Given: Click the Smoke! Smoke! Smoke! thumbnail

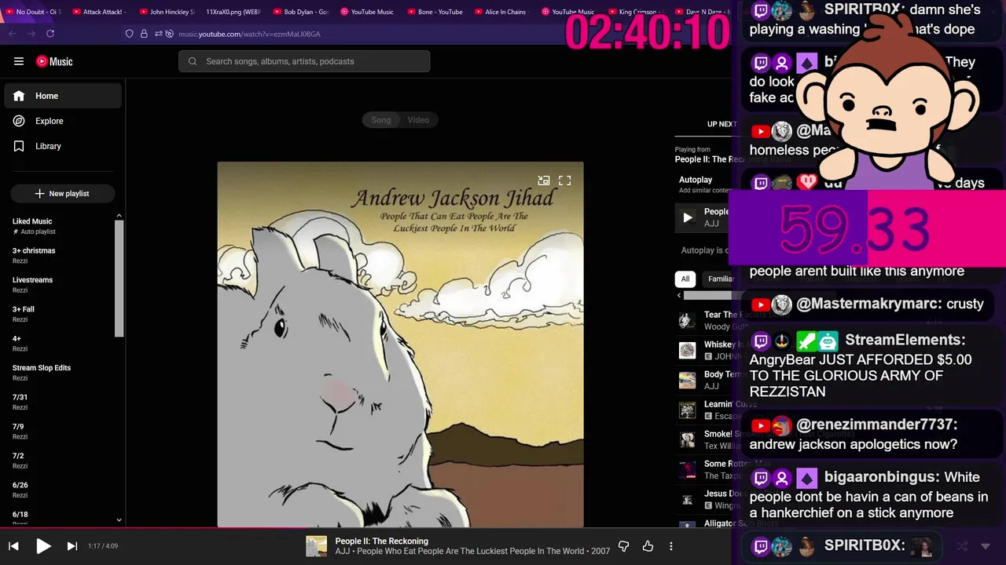Looking at the screenshot, I should pyautogui.click(x=688, y=439).
